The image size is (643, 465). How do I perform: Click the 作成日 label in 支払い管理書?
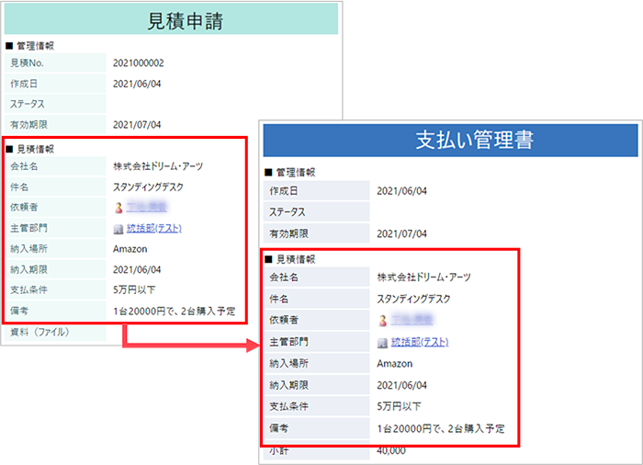284,191
